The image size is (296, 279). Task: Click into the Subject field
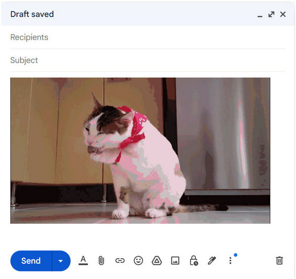click(x=148, y=60)
